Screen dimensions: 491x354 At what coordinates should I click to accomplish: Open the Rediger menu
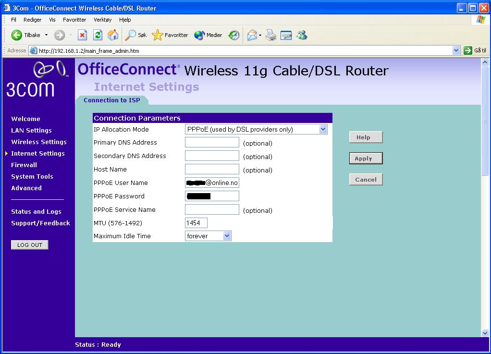(32, 20)
